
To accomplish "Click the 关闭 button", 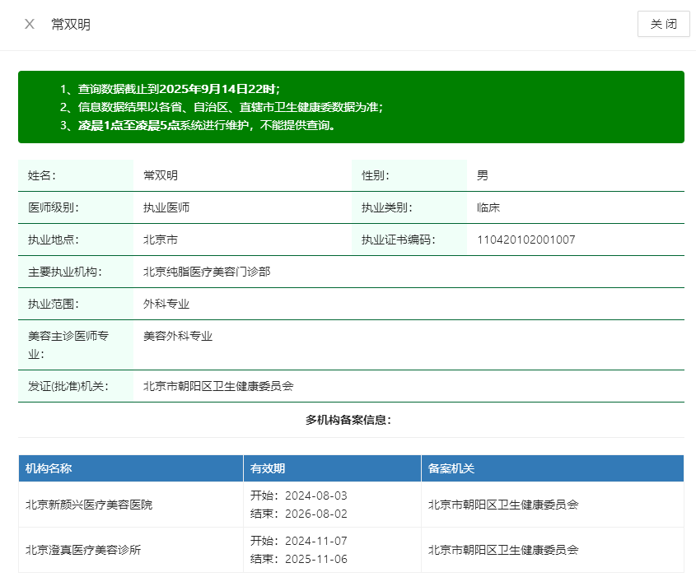I will (x=664, y=24).
